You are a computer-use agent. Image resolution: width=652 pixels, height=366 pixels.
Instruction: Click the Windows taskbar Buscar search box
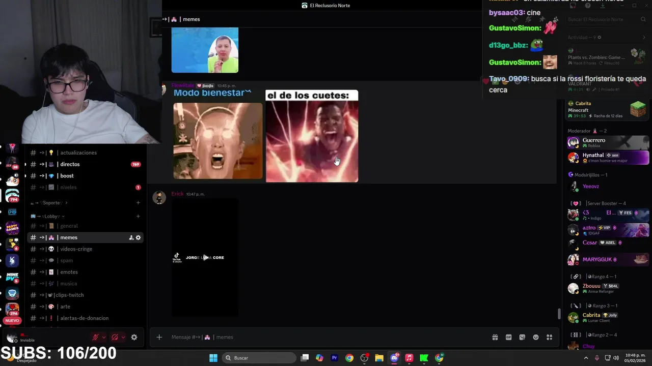pos(259,358)
